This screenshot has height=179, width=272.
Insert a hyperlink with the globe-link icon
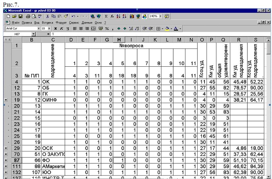93,17
